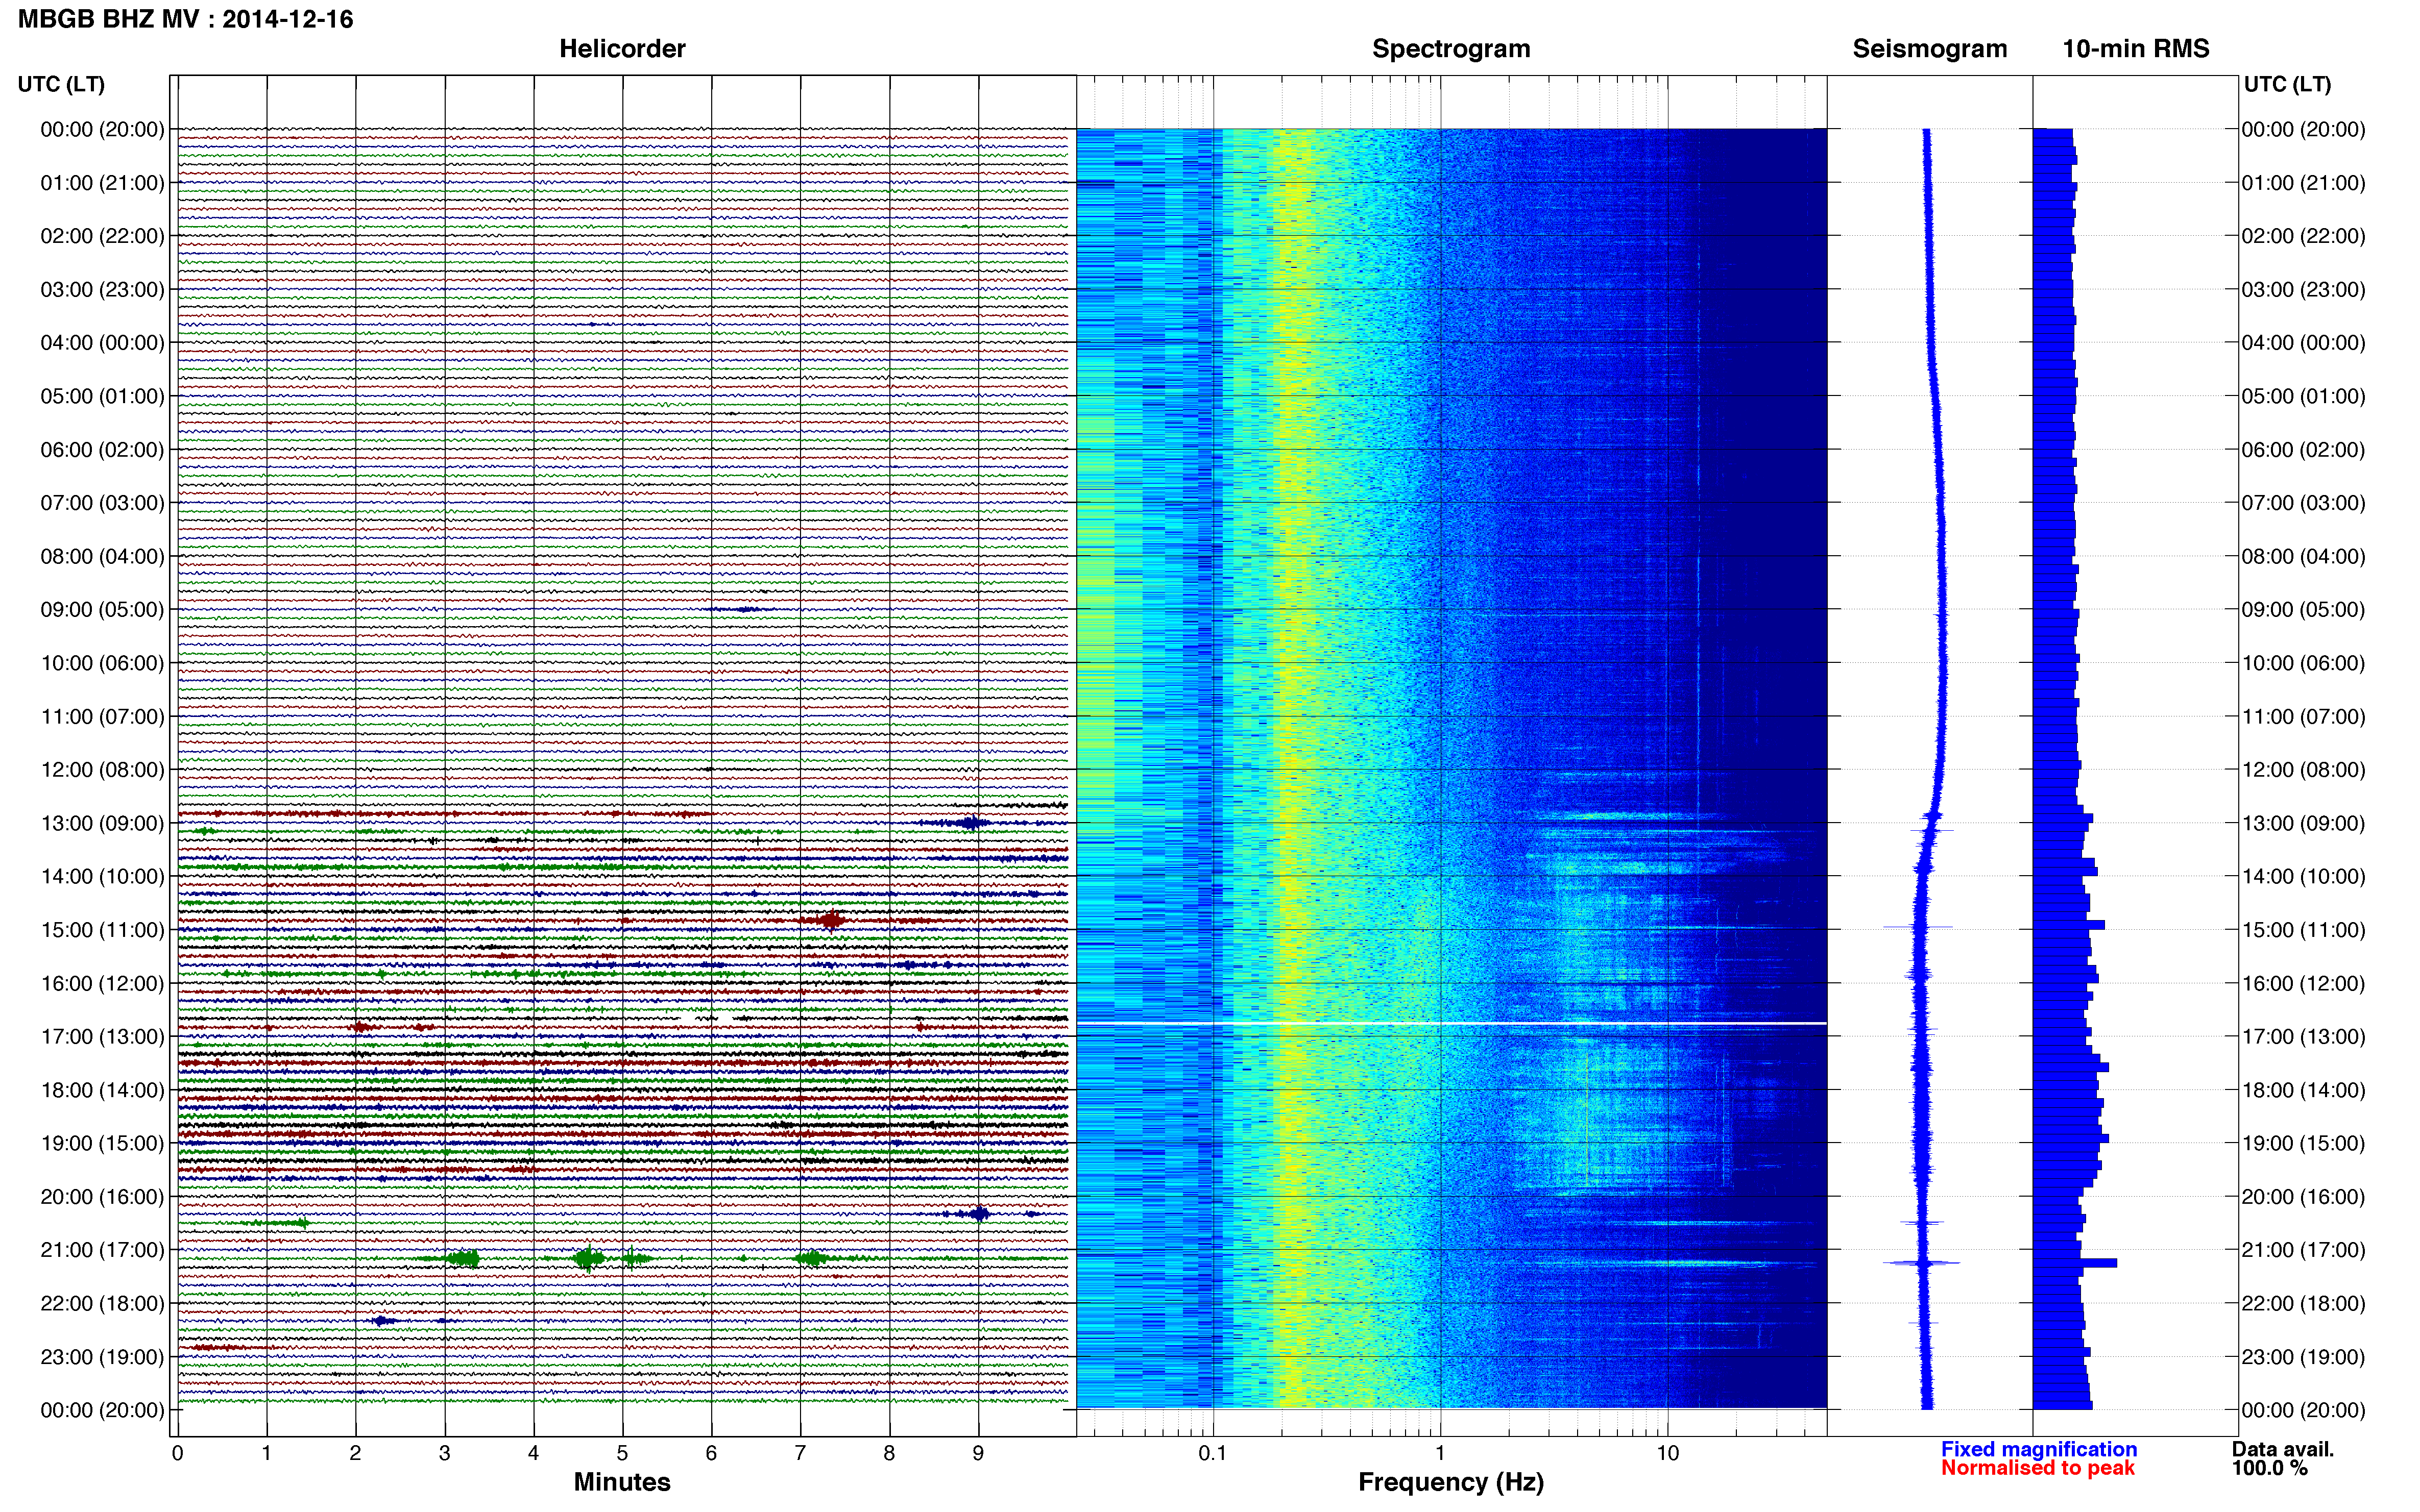
Task: Click the minute 9 tick label
Action: click(x=978, y=1453)
